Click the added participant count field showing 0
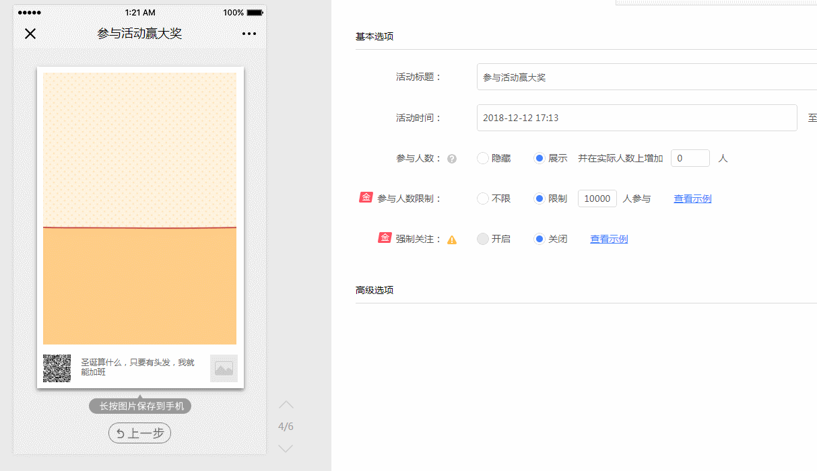Viewport: 817px width, 471px height. [690, 158]
